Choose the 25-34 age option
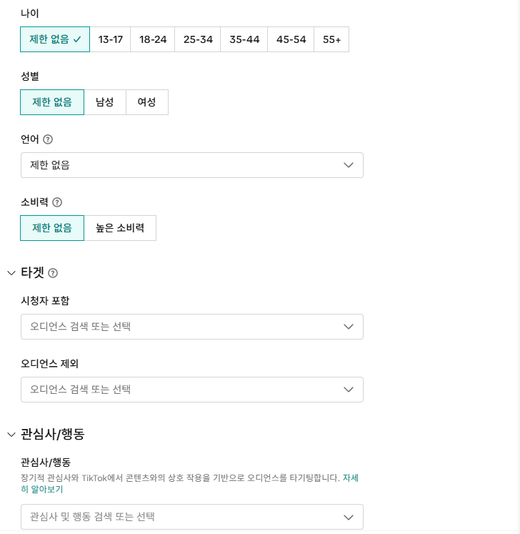 pos(198,39)
